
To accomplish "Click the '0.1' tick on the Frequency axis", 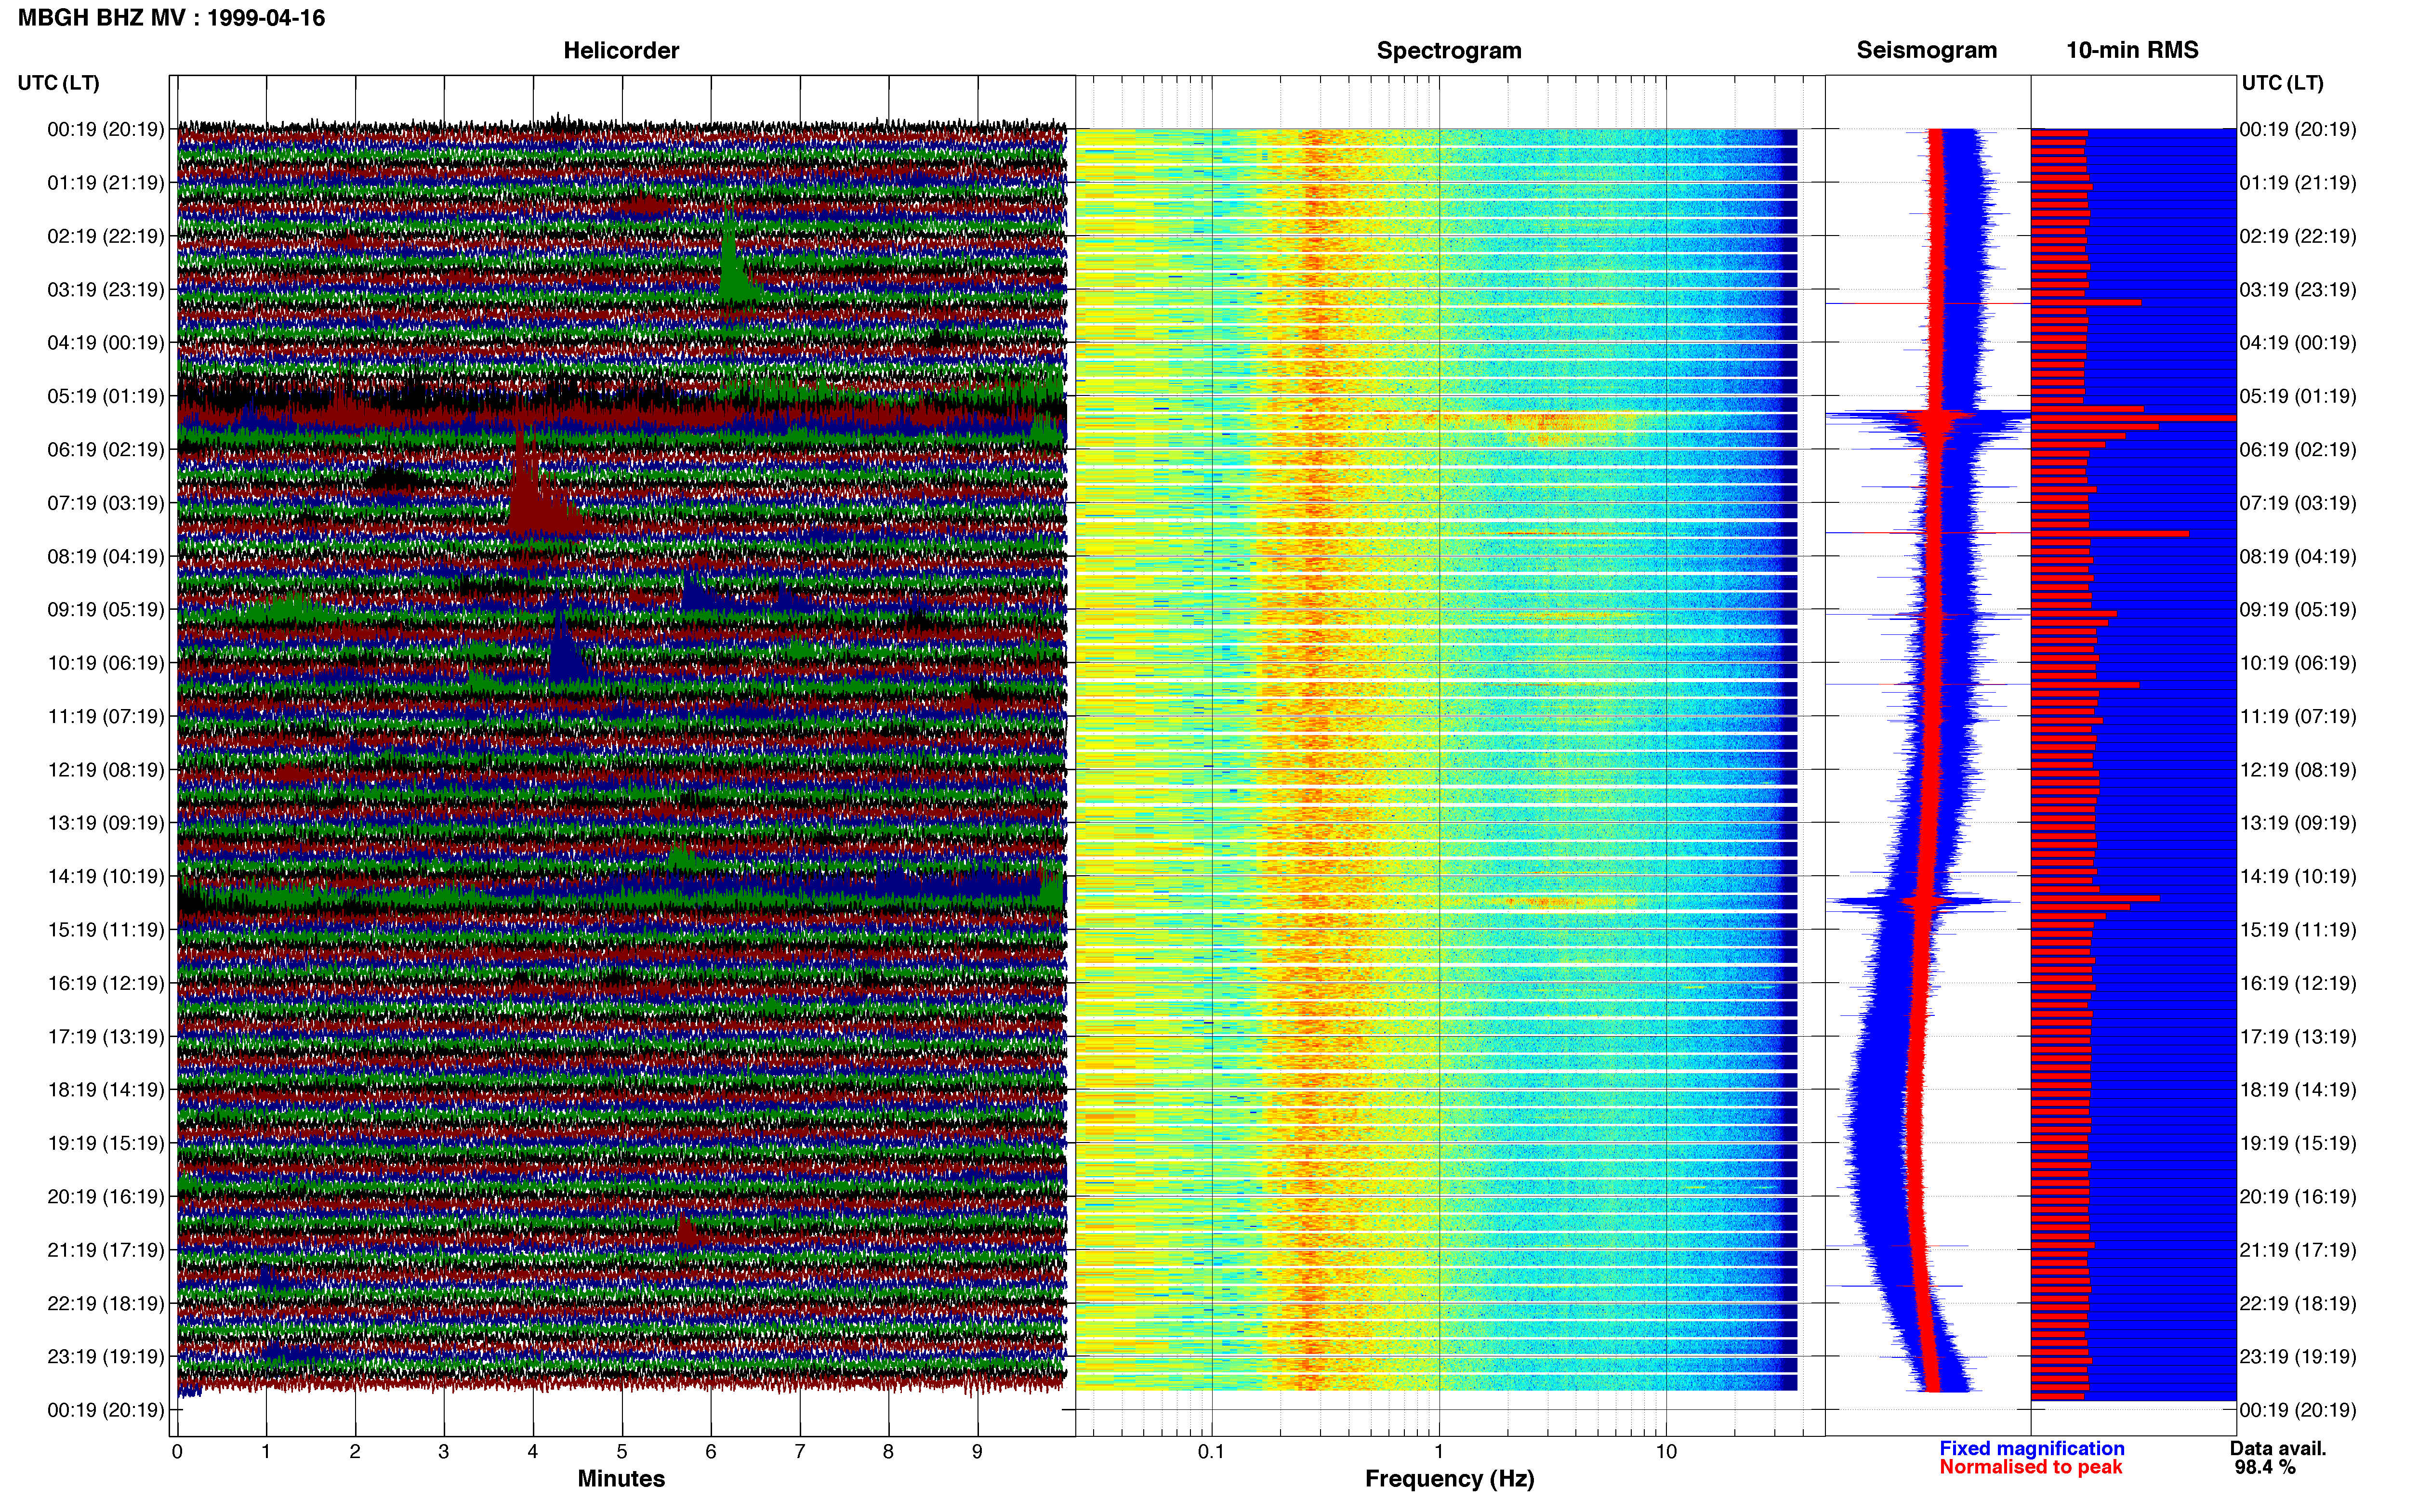I will click(1211, 1451).
